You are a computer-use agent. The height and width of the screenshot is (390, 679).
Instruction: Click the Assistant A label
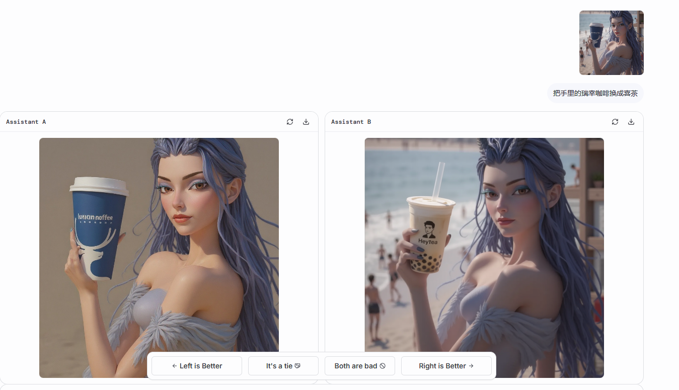click(26, 122)
